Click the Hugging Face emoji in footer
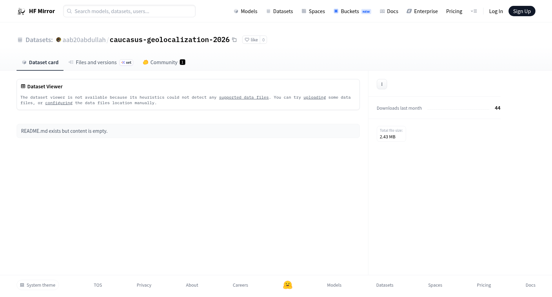 pyautogui.click(x=288, y=285)
